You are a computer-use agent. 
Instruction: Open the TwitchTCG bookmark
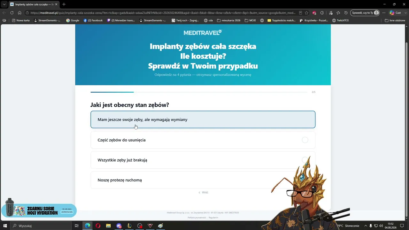coord(340,20)
